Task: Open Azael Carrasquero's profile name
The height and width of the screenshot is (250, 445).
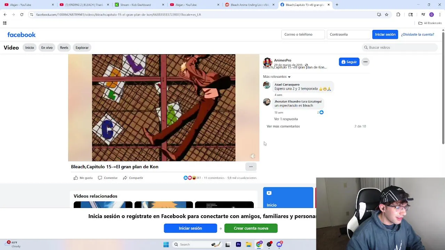Action: coord(287,85)
